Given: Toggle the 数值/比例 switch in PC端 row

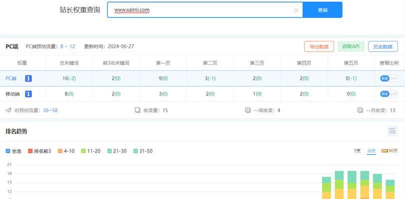Looking at the screenshot, I should pyautogui.click(x=389, y=79).
